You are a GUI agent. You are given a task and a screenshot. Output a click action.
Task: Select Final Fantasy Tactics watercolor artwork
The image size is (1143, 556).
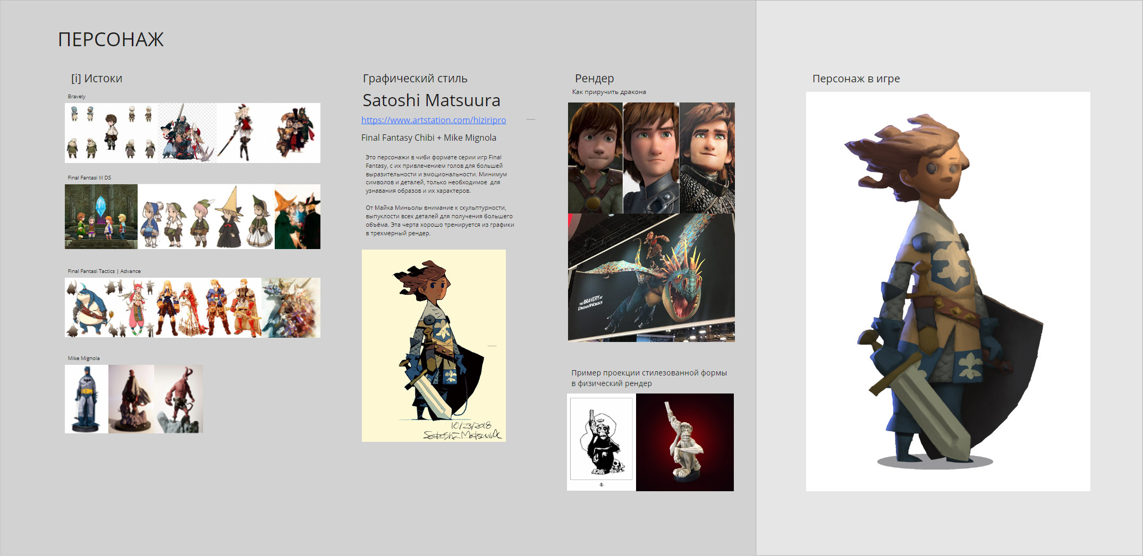point(291,307)
